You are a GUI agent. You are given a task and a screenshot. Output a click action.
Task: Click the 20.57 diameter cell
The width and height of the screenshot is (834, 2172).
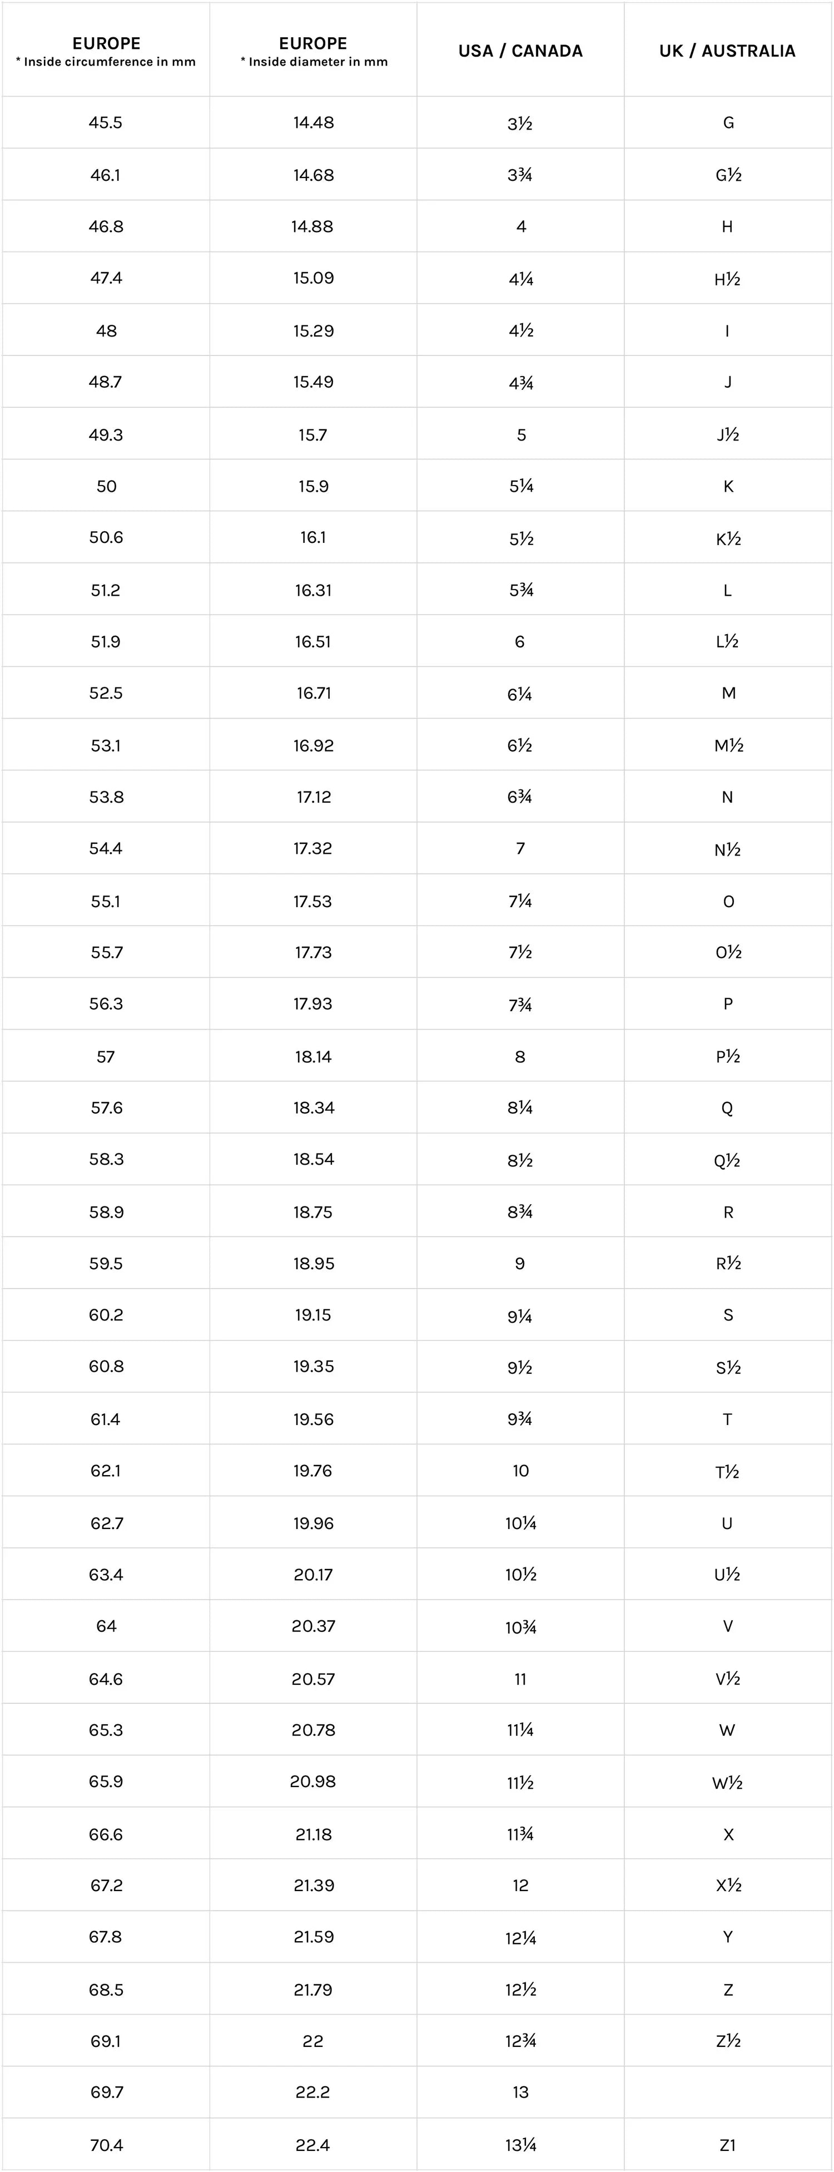point(314,1679)
